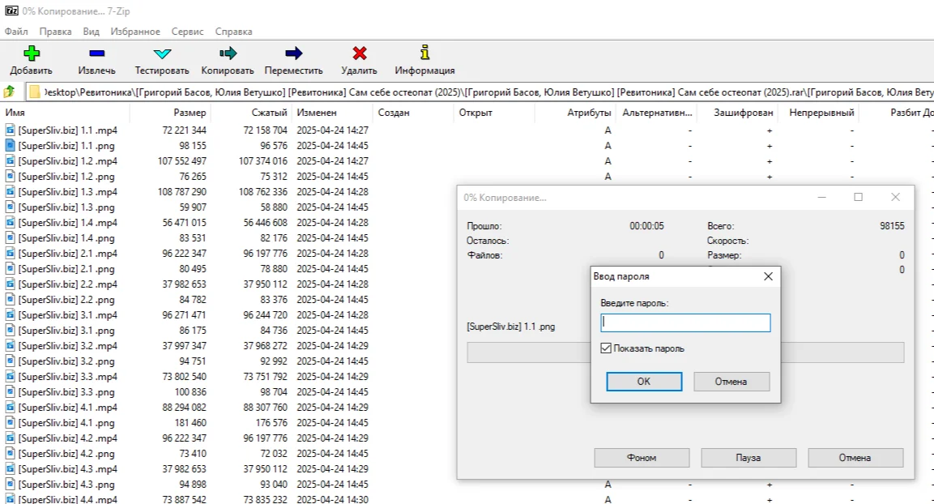934x504 pixels.
Task: Click the blue minus Извлечь icon
Action: 96,53
